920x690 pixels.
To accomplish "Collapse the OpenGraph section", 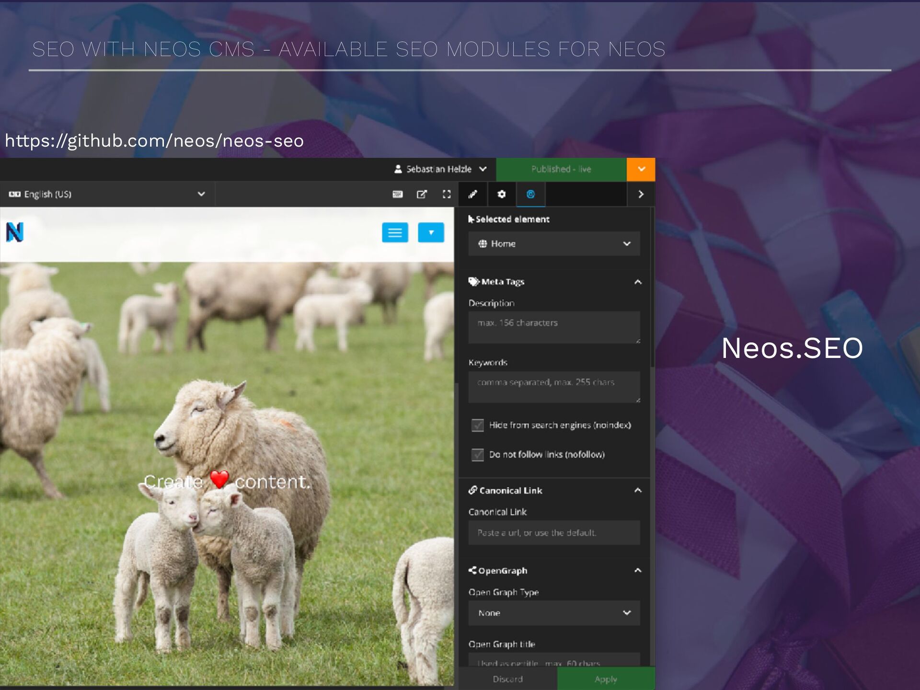I will tap(638, 570).
